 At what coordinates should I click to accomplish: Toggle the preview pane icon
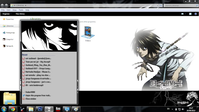190,14
